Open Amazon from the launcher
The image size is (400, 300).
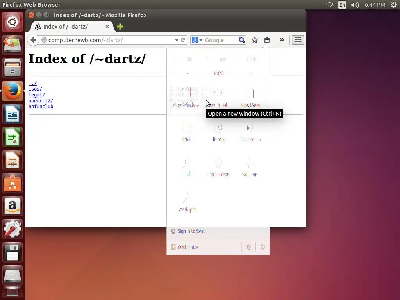12,206
